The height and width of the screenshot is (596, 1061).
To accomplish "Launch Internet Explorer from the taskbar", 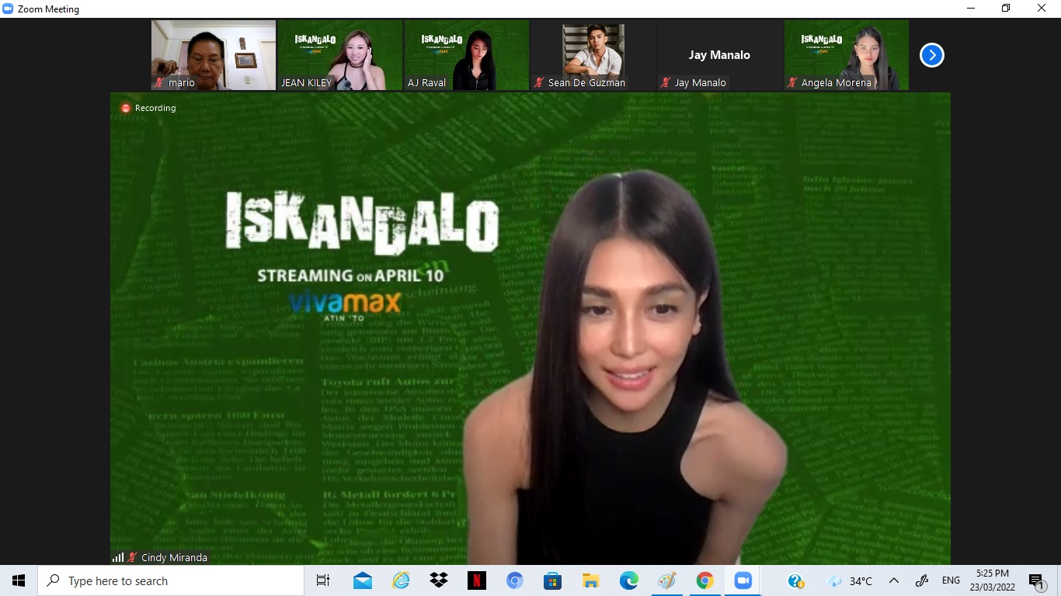I will pos(401,580).
